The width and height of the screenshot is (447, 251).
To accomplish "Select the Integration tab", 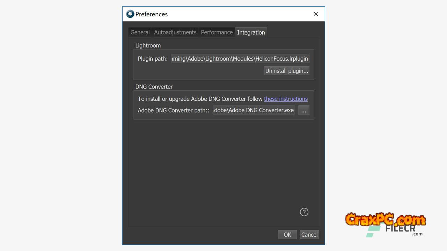I will 251,32.
